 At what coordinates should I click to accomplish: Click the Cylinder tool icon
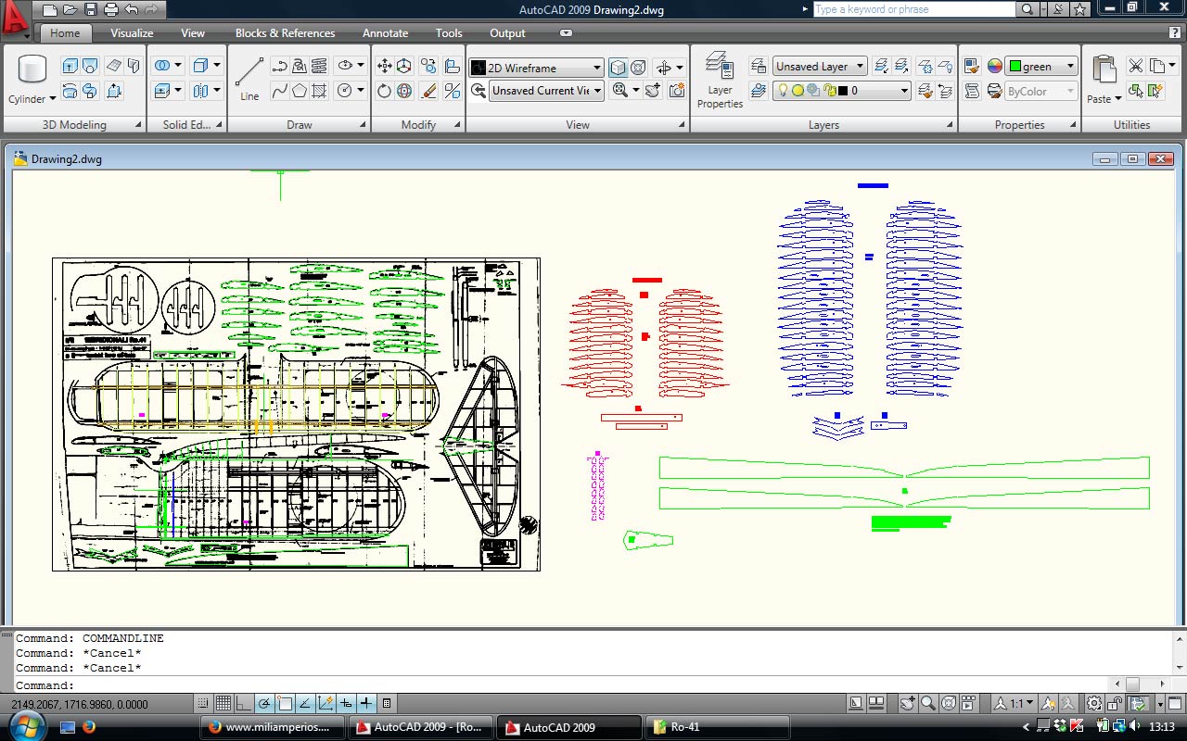pos(32,70)
